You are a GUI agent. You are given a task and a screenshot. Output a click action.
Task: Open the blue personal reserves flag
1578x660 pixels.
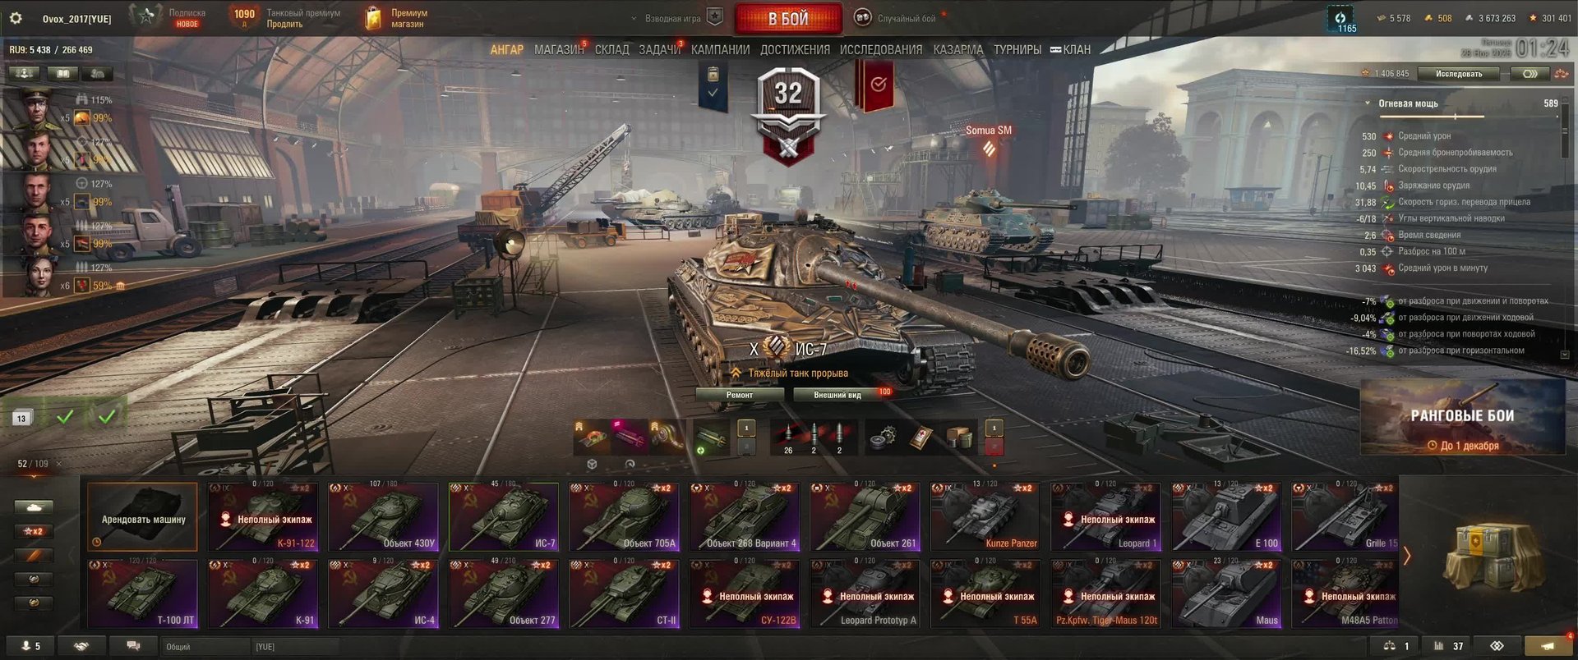pos(713,84)
